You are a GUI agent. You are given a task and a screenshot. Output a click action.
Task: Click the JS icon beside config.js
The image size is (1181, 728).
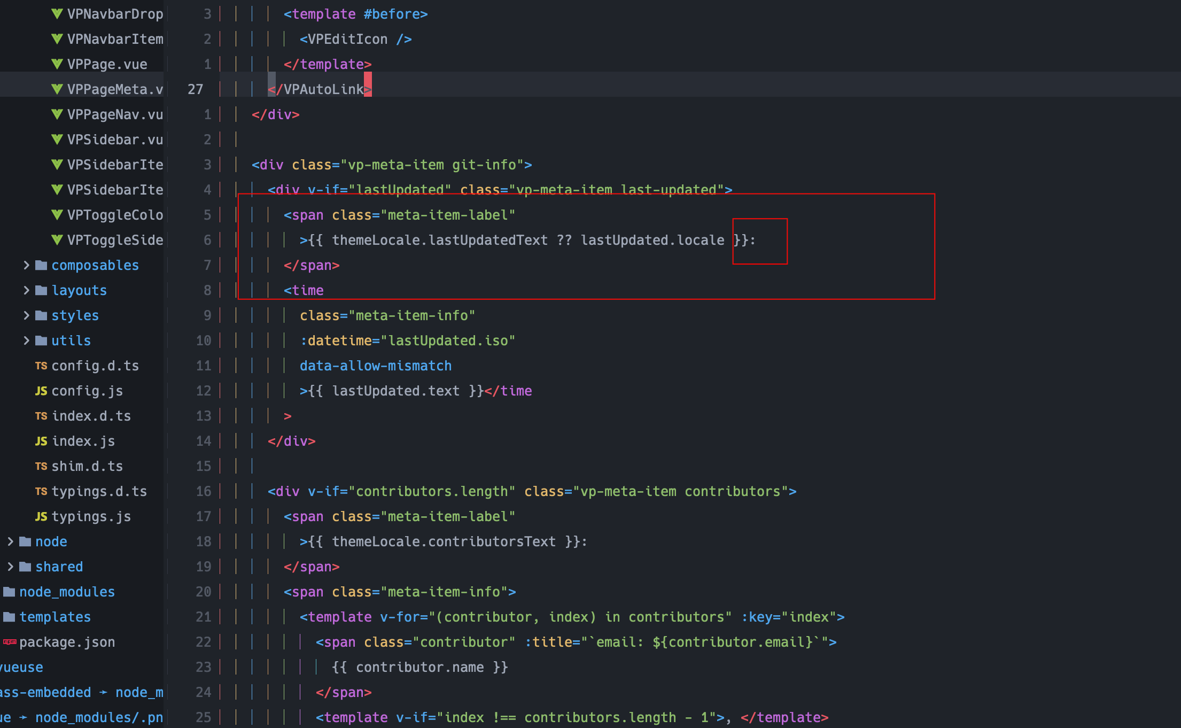pos(41,391)
